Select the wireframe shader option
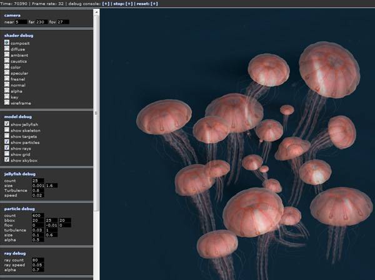Viewport: 375px width, 280px height. tap(7, 103)
